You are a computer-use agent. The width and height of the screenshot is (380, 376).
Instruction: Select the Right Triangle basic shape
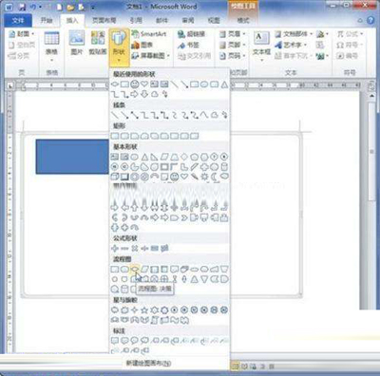155,157
